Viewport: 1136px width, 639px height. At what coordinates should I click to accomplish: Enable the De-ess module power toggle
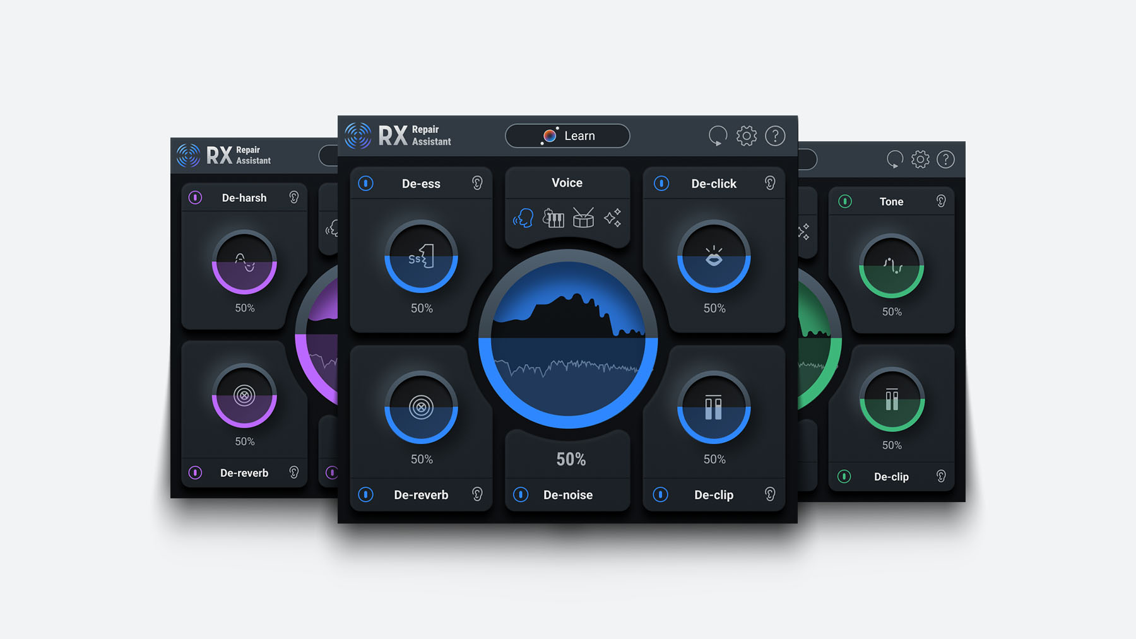(x=365, y=183)
